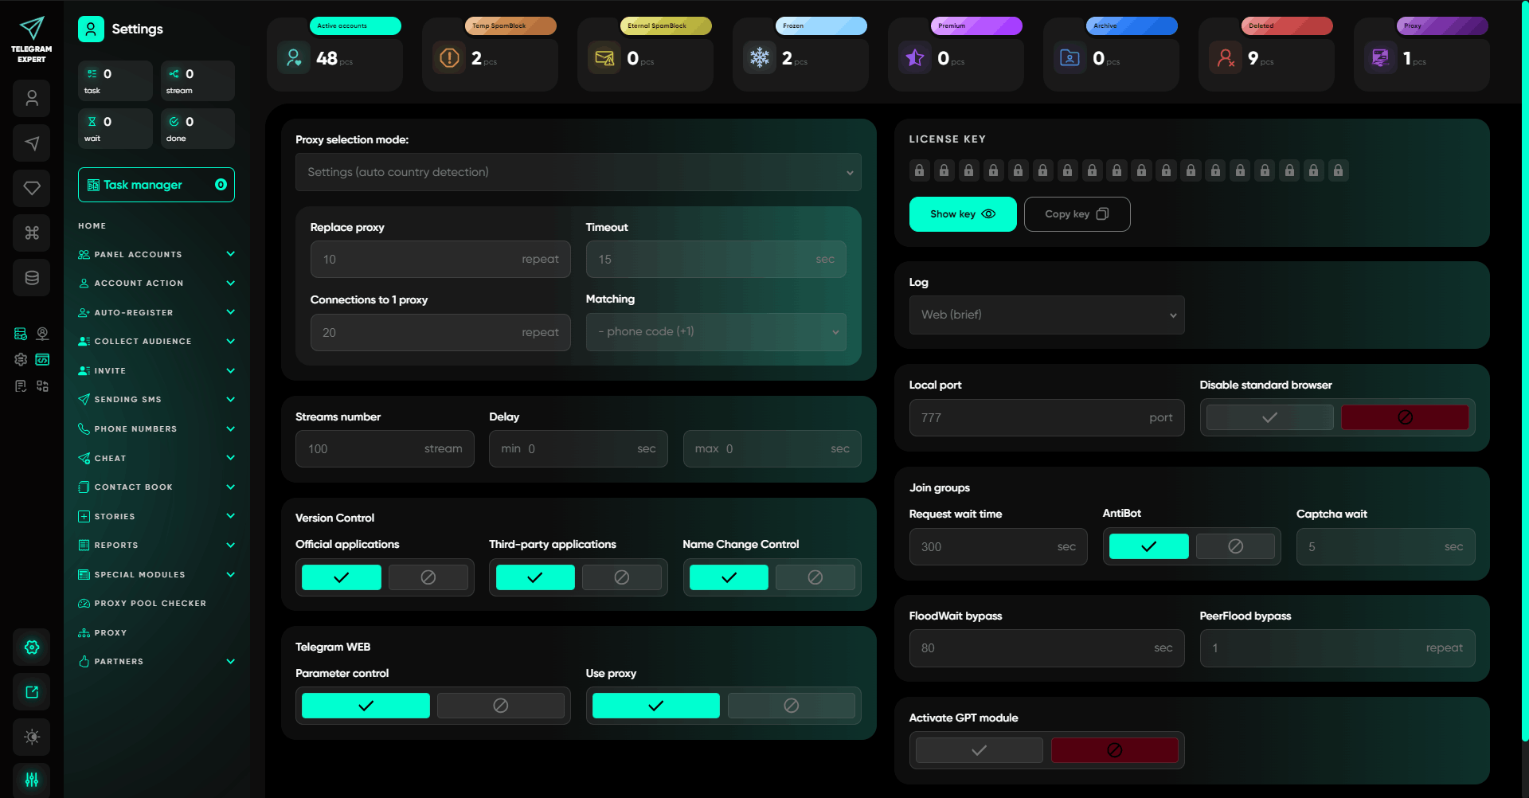
Task: Click Show key button
Action: click(x=963, y=214)
